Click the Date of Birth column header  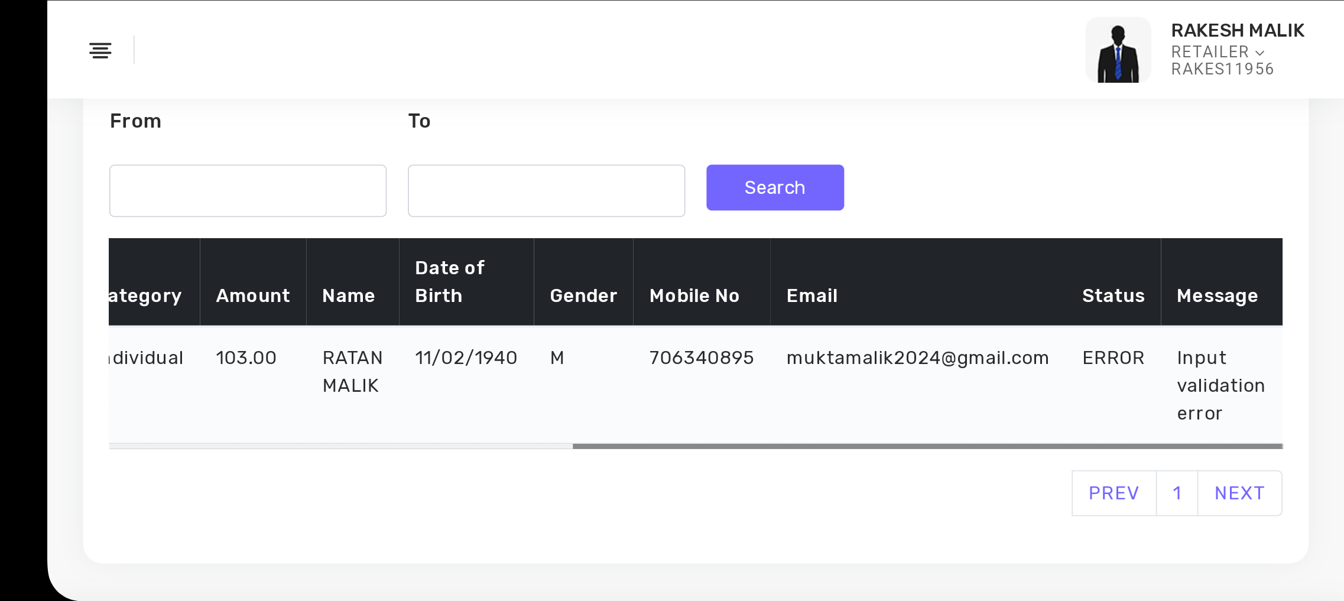click(450, 282)
